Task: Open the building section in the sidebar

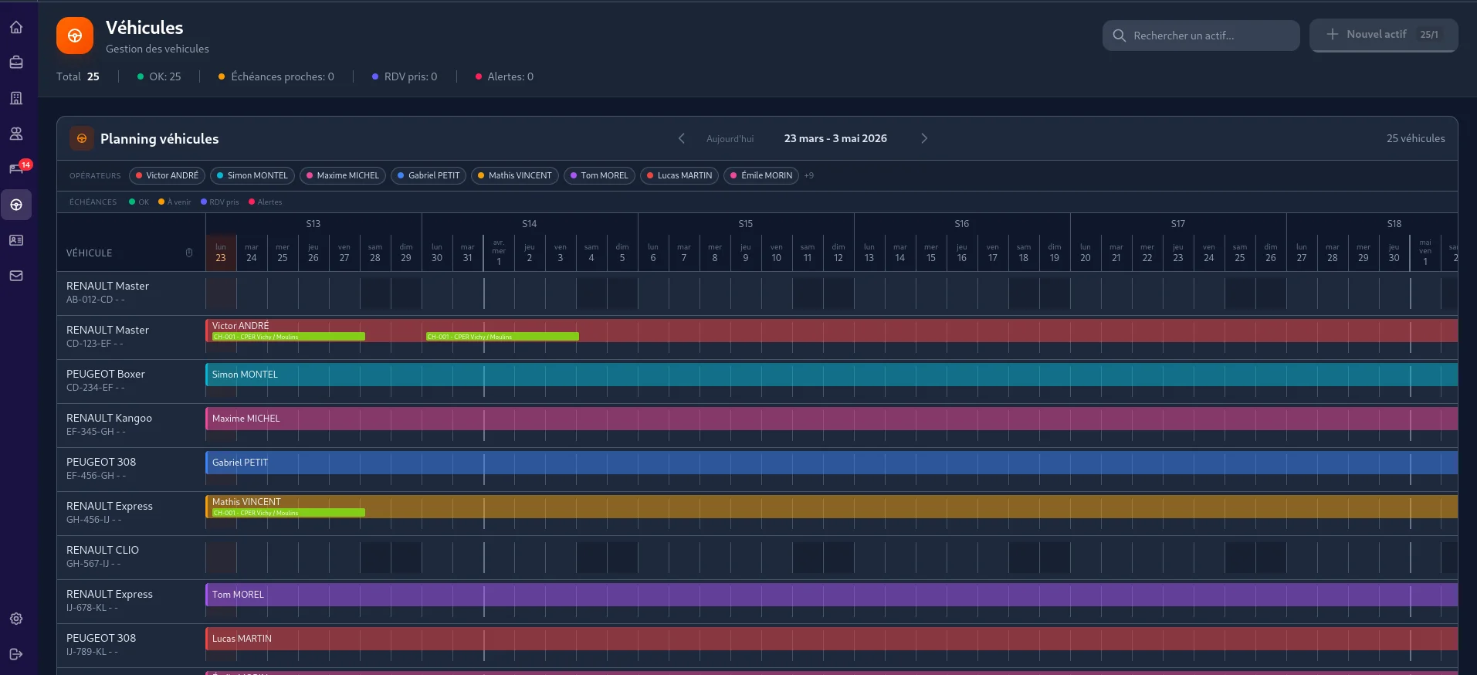Action: click(x=16, y=98)
